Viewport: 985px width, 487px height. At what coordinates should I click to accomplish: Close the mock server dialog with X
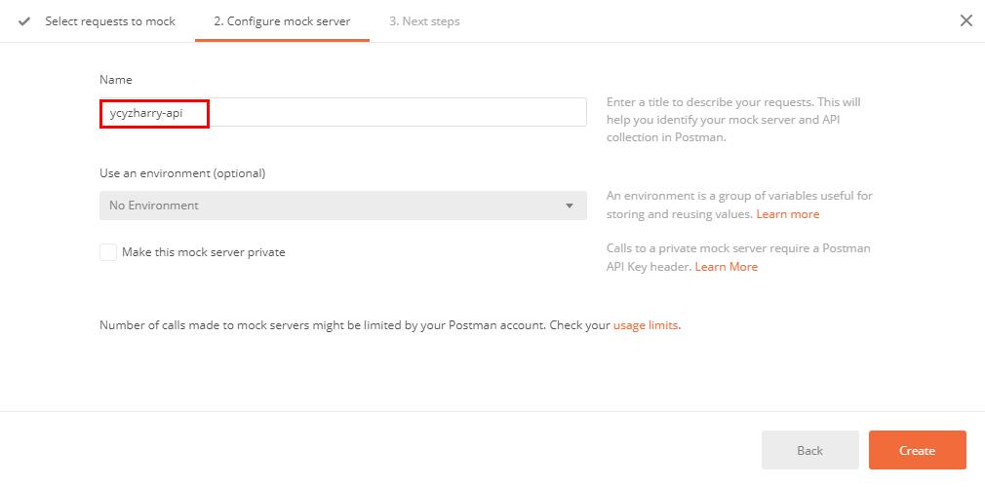tap(966, 20)
